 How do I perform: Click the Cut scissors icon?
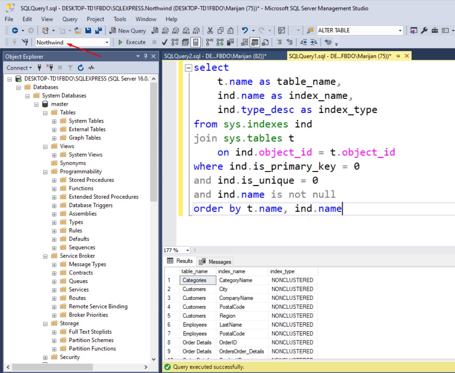pyautogui.click(x=210, y=31)
